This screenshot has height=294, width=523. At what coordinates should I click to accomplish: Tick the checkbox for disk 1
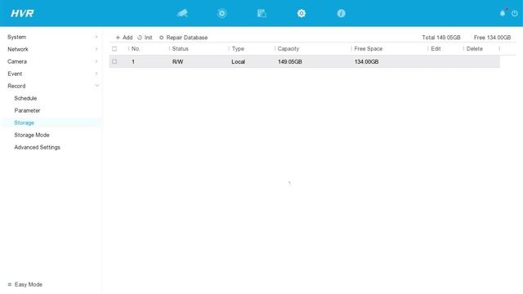pyautogui.click(x=114, y=62)
